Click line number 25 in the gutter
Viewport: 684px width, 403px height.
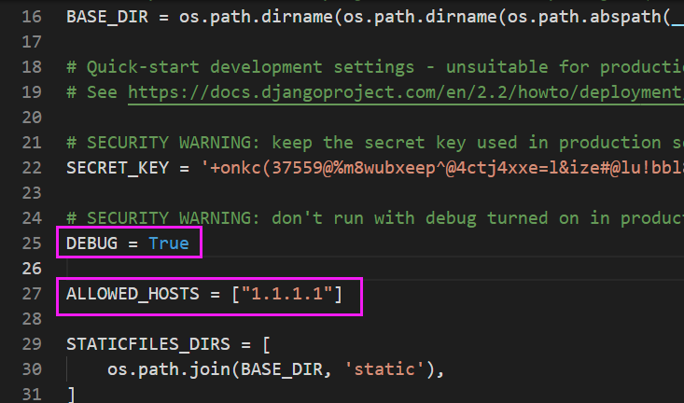(x=32, y=243)
